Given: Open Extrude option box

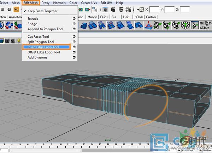Looking at the screenshot, I should (74, 19).
